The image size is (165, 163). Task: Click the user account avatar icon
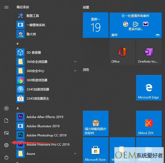point(6,108)
